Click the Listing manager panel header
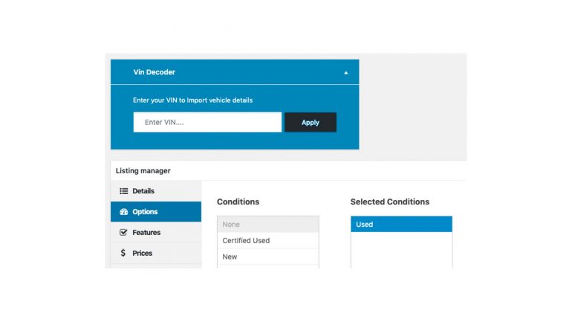The image size is (572, 322). point(143,170)
